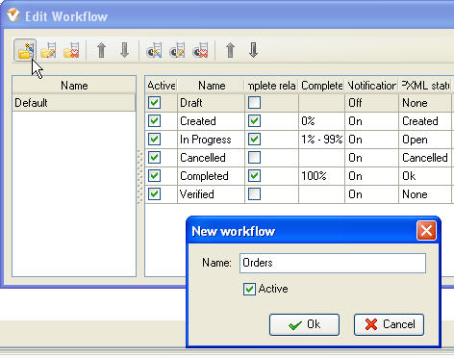
Task: Click the Off notification cell for Draft
Action: click(371, 103)
